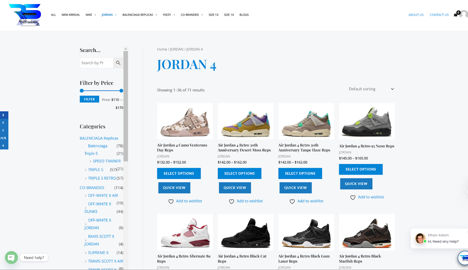Click the FILTER price button

[90, 99]
